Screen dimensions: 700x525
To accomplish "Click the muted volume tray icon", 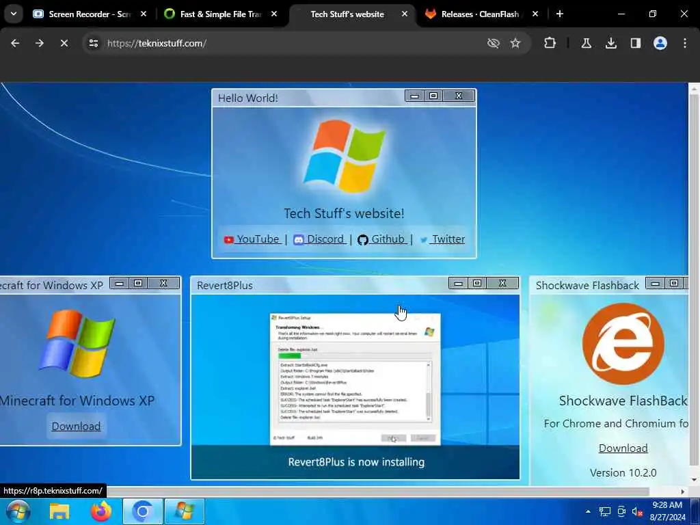I will tap(638, 511).
